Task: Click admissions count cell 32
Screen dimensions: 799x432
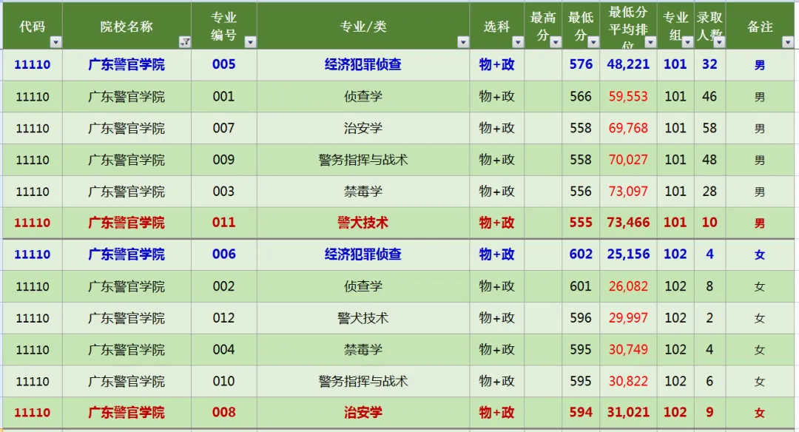Action: [709, 64]
